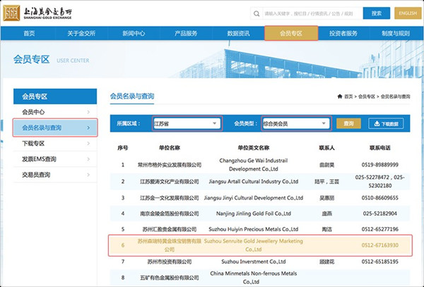Screen dimensions: 424x287
Task: Click the chevron next to 发票EMS查询
Action: 88,159
